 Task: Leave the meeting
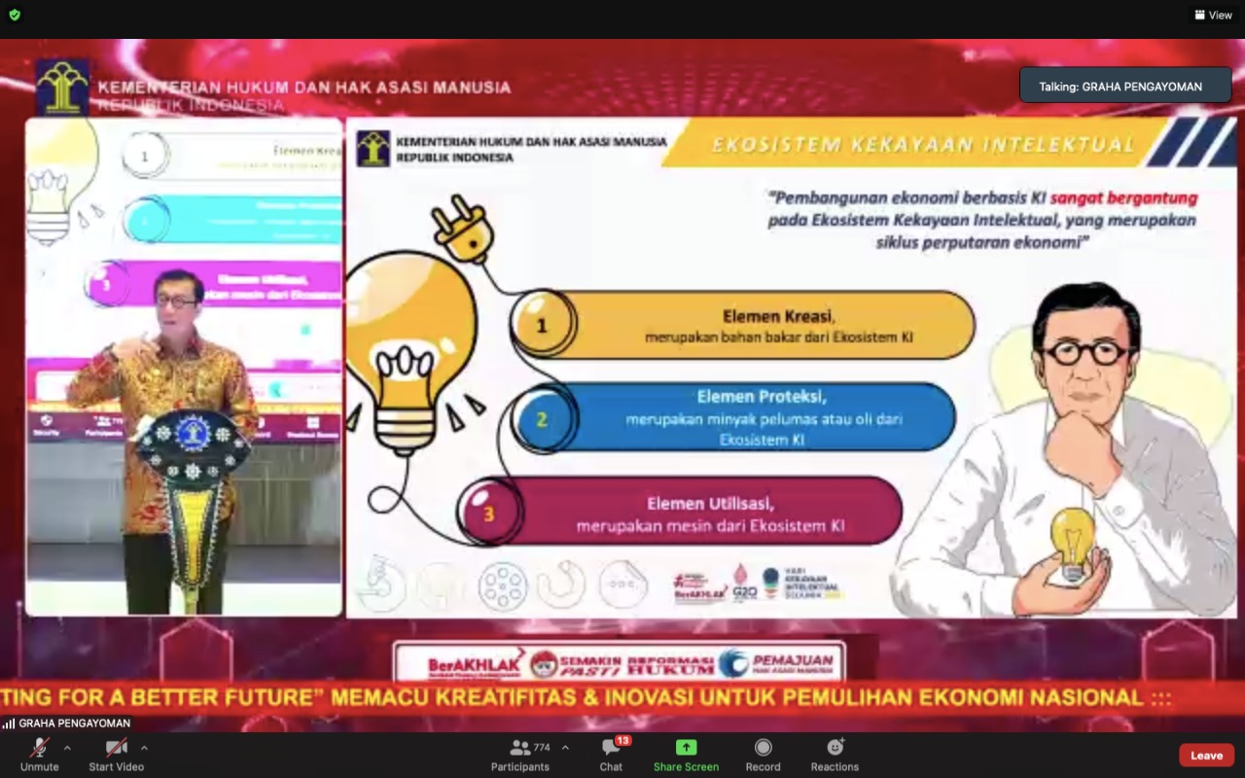pos(1206,756)
